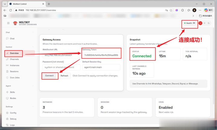Click the Tick Interval n/a value
The width and height of the screenshot is (217, 130).
coord(188,56)
